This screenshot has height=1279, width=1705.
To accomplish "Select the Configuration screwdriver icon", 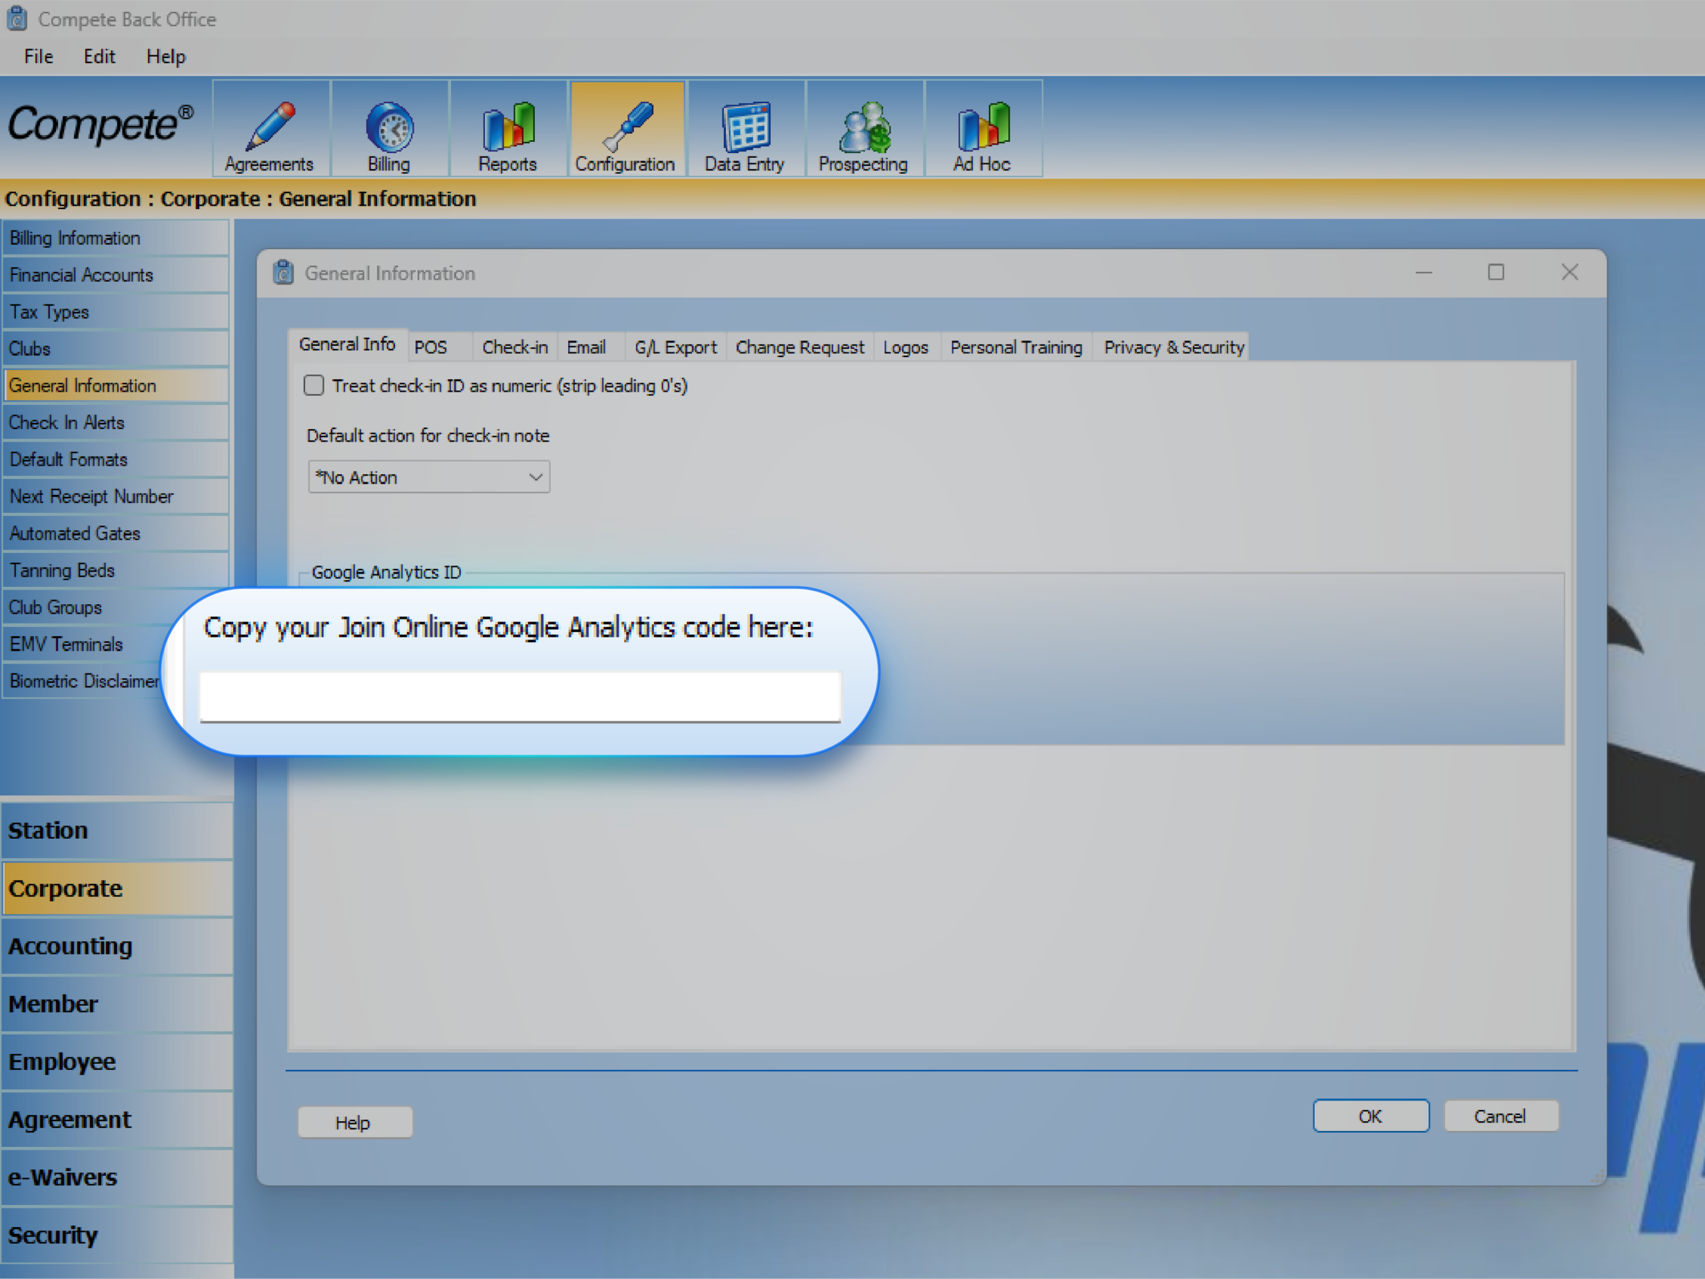I will point(627,129).
